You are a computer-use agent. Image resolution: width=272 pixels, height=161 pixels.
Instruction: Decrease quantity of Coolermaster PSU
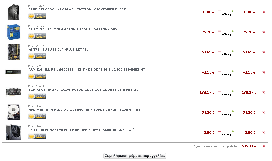219,132
